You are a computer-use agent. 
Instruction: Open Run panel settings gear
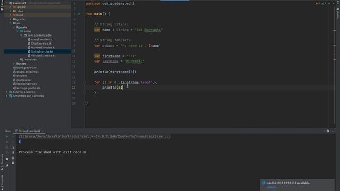pos(328,131)
